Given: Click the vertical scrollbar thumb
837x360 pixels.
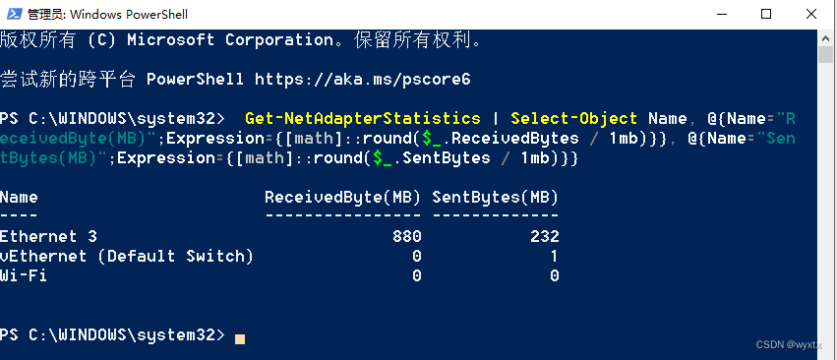Looking at the screenshot, I should click(x=825, y=54).
